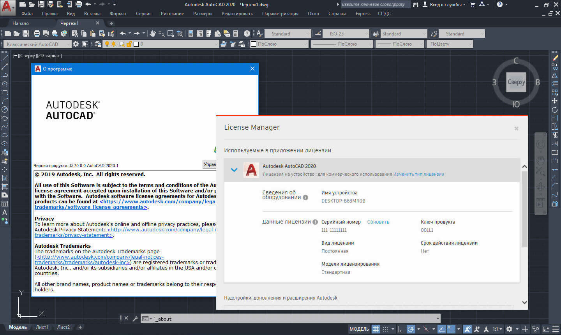This screenshot has width=561, height=335.
Task: Select the Multiline Text A tool
Action: (5, 212)
